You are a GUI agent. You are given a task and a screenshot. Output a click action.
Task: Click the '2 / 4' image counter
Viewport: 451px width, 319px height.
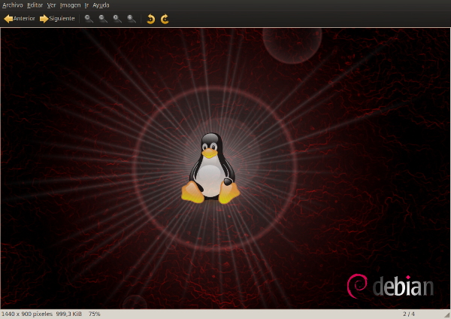(x=409, y=314)
